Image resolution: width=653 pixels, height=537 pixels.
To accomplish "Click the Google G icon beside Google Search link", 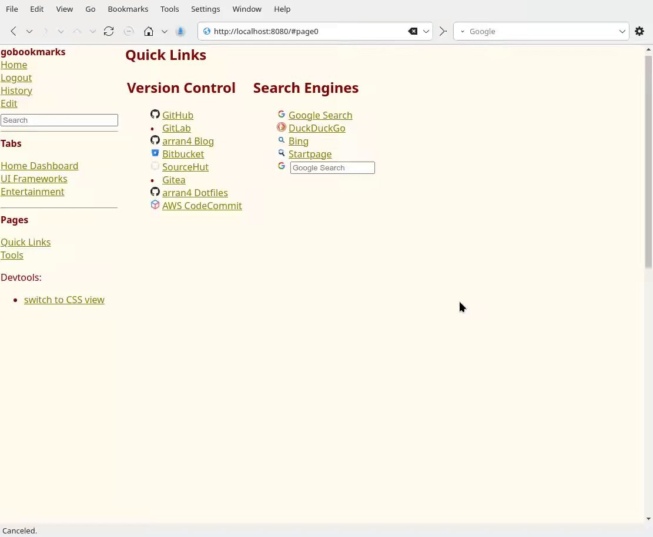I will pyautogui.click(x=282, y=114).
